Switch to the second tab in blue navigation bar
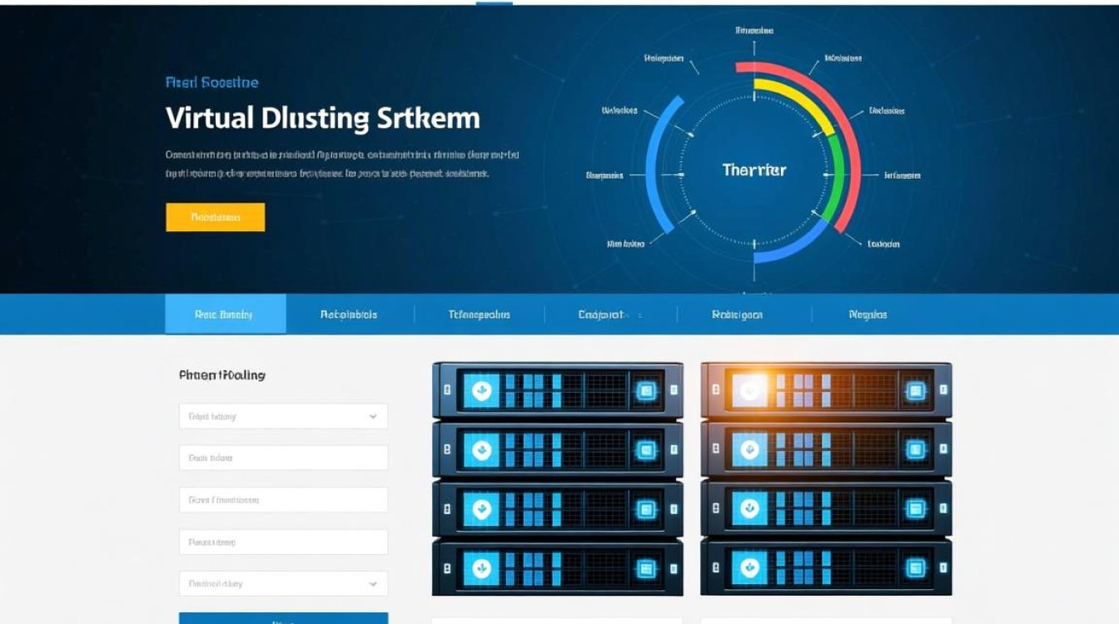This screenshot has width=1119, height=624. tap(349, 314)
